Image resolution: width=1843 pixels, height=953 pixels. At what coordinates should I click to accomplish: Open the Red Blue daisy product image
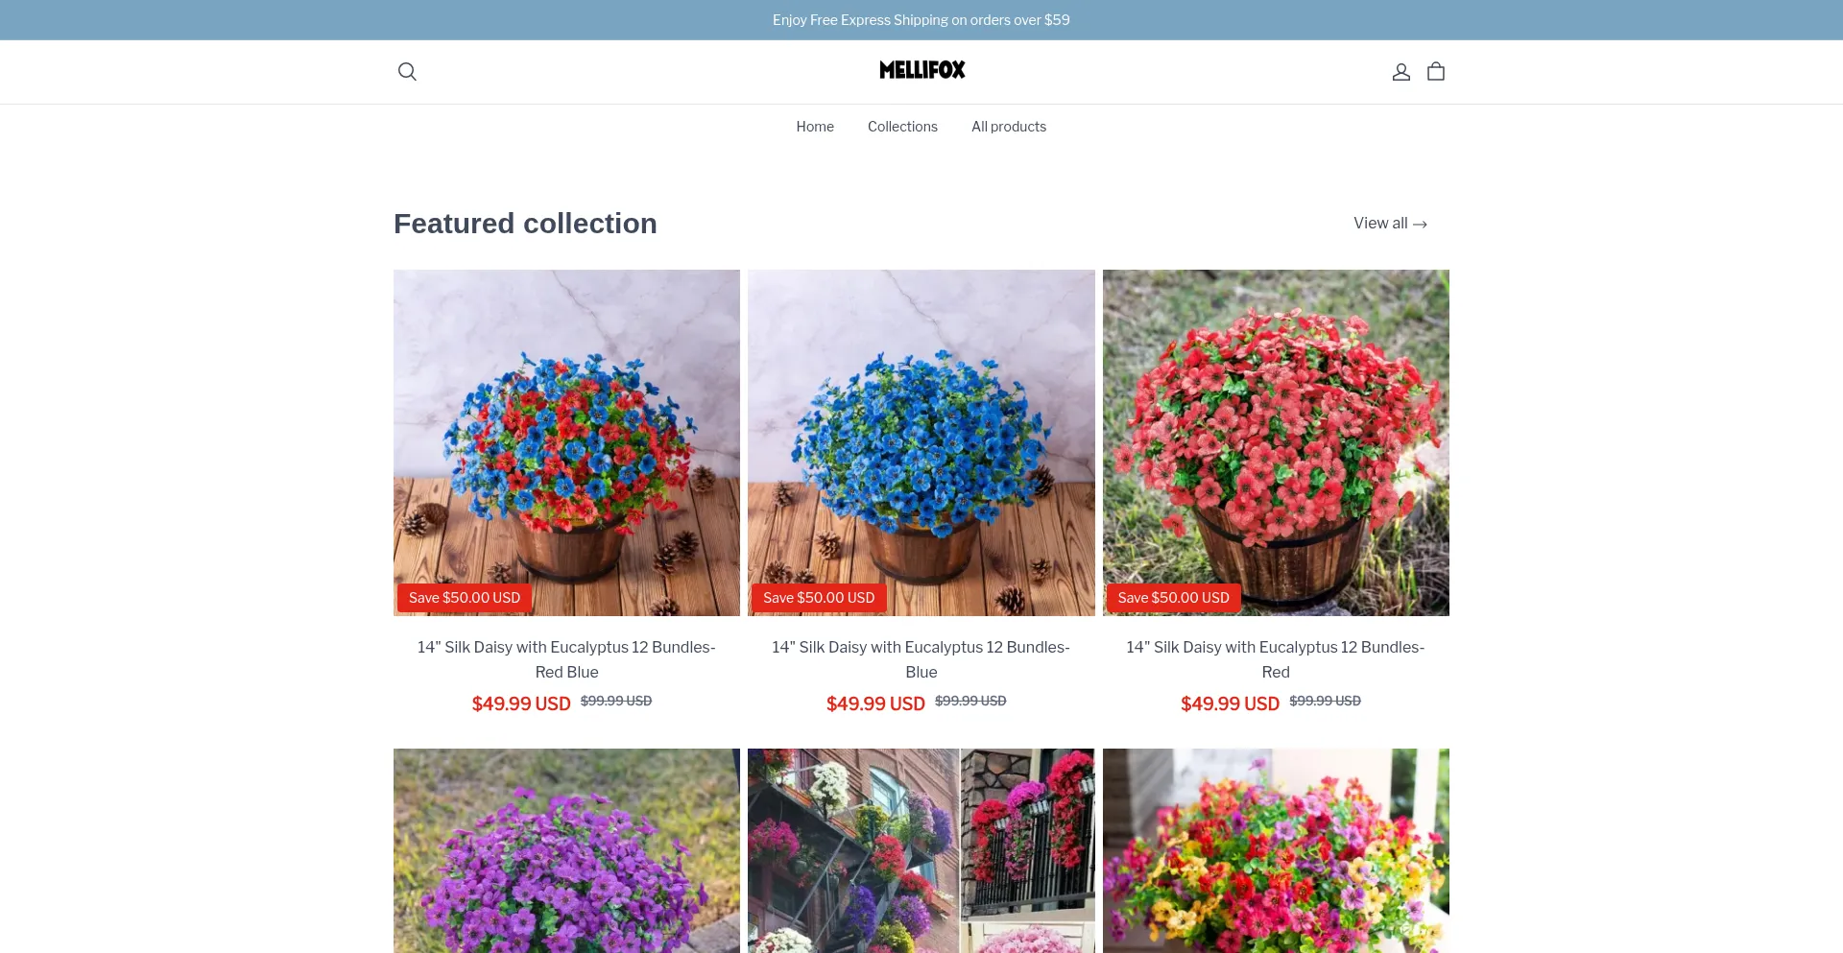coord(566,442)
